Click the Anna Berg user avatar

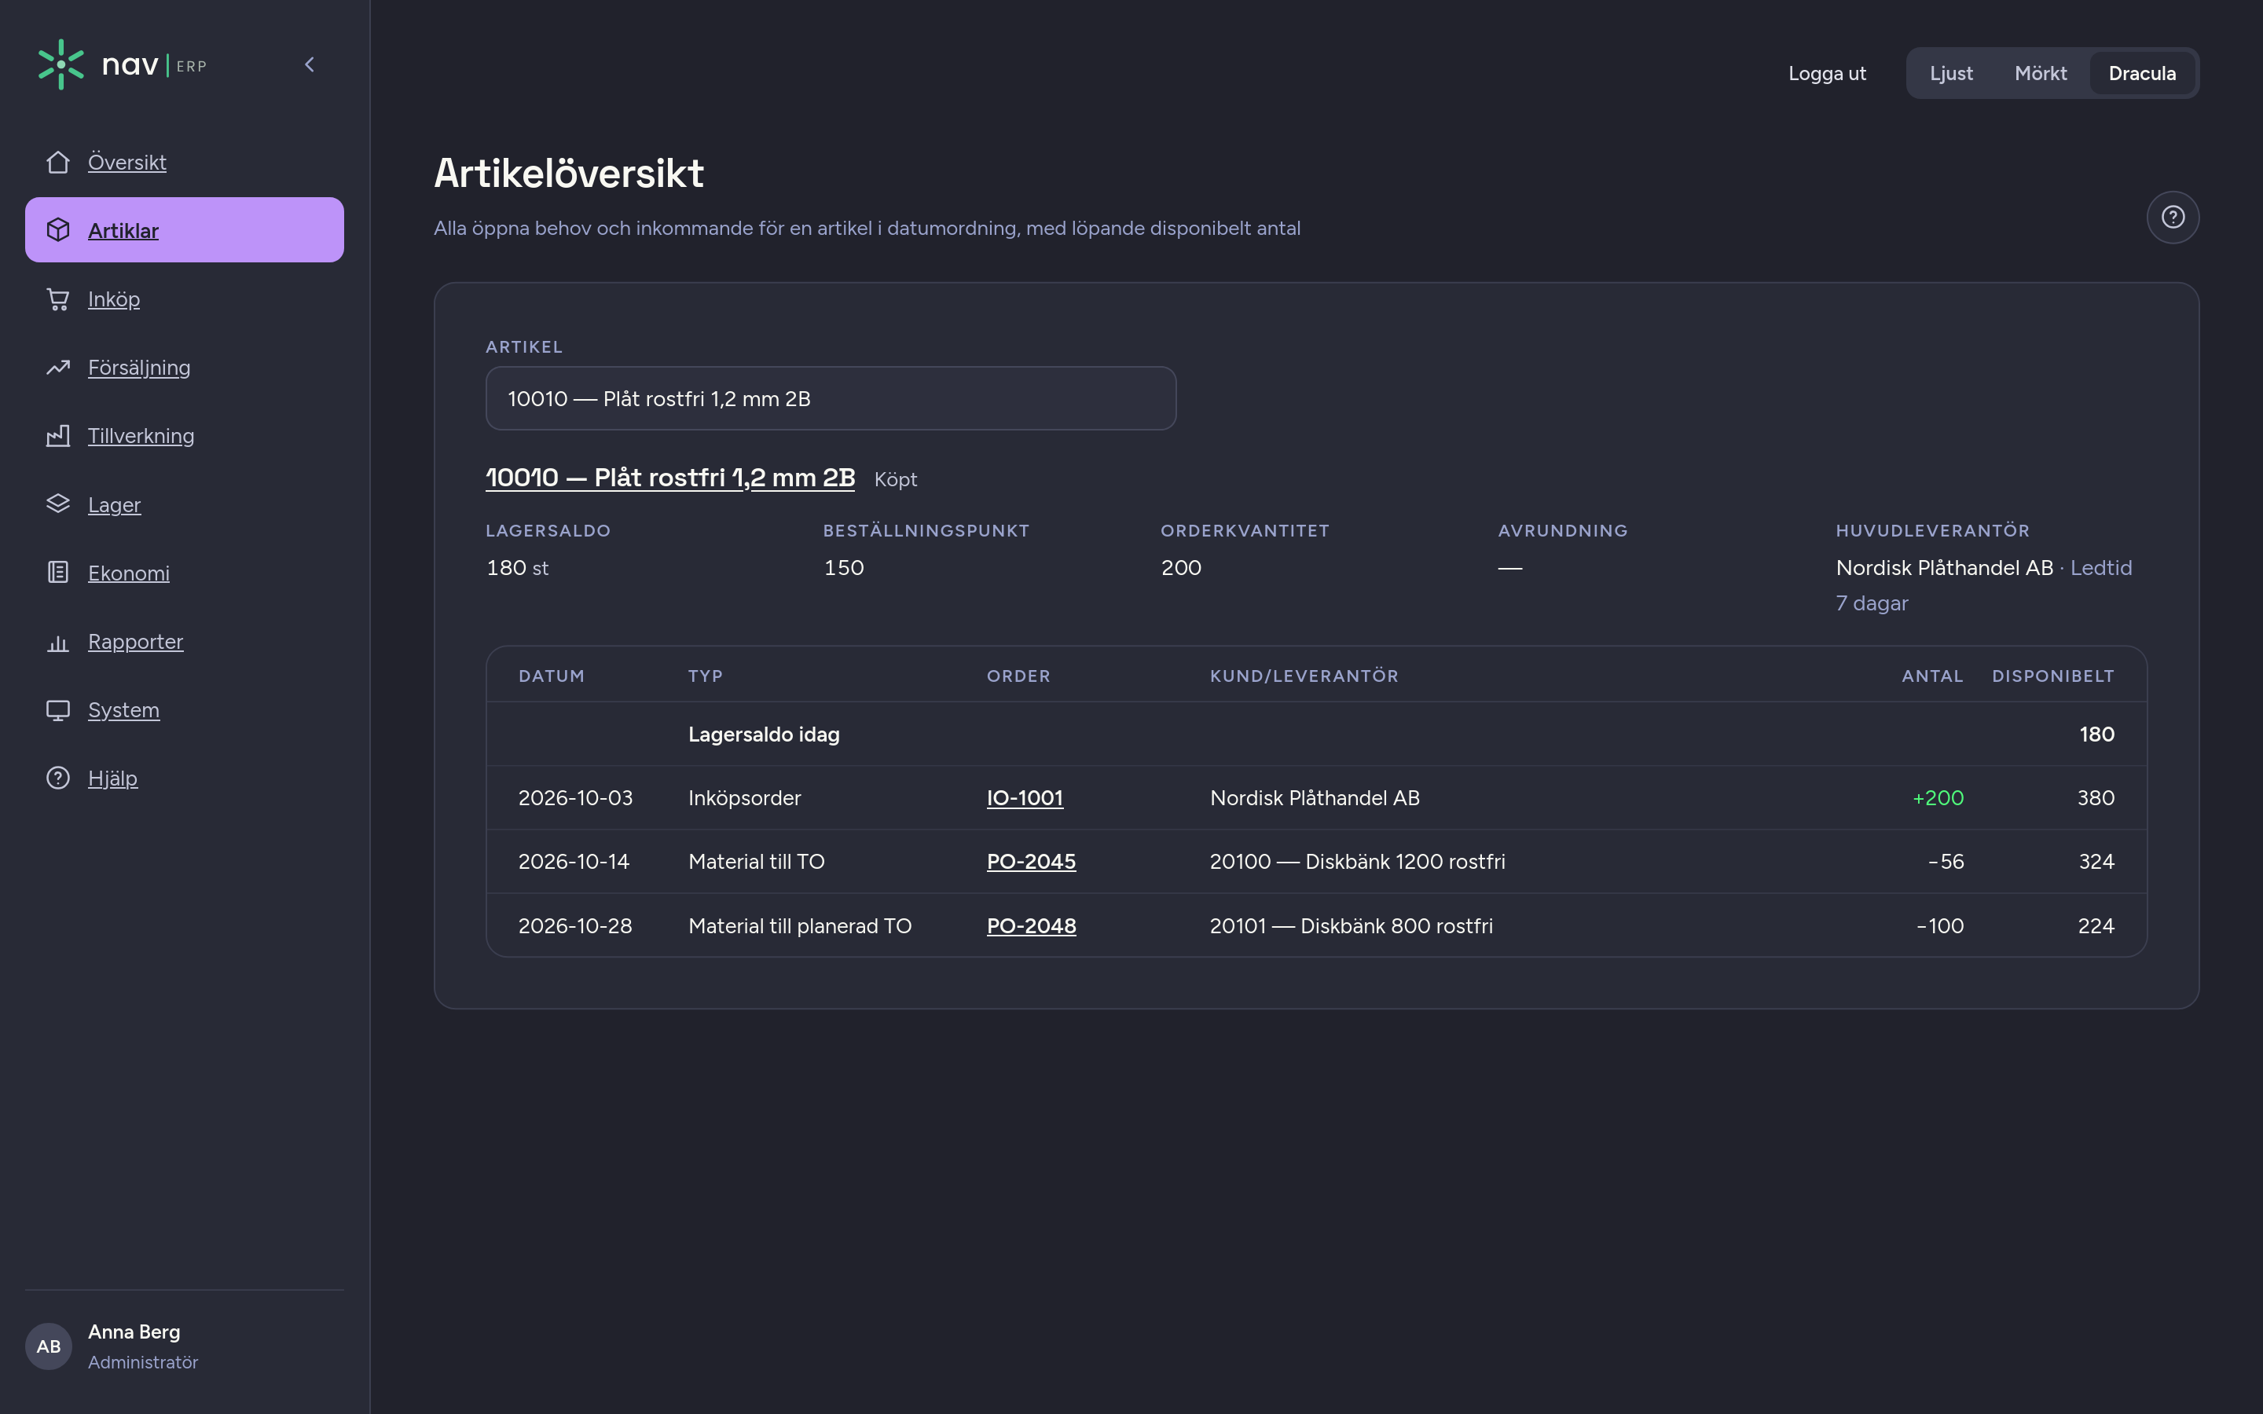point(49,1346)
